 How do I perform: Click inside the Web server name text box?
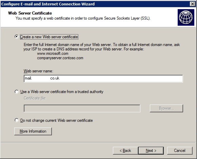[x=103, y=78]
